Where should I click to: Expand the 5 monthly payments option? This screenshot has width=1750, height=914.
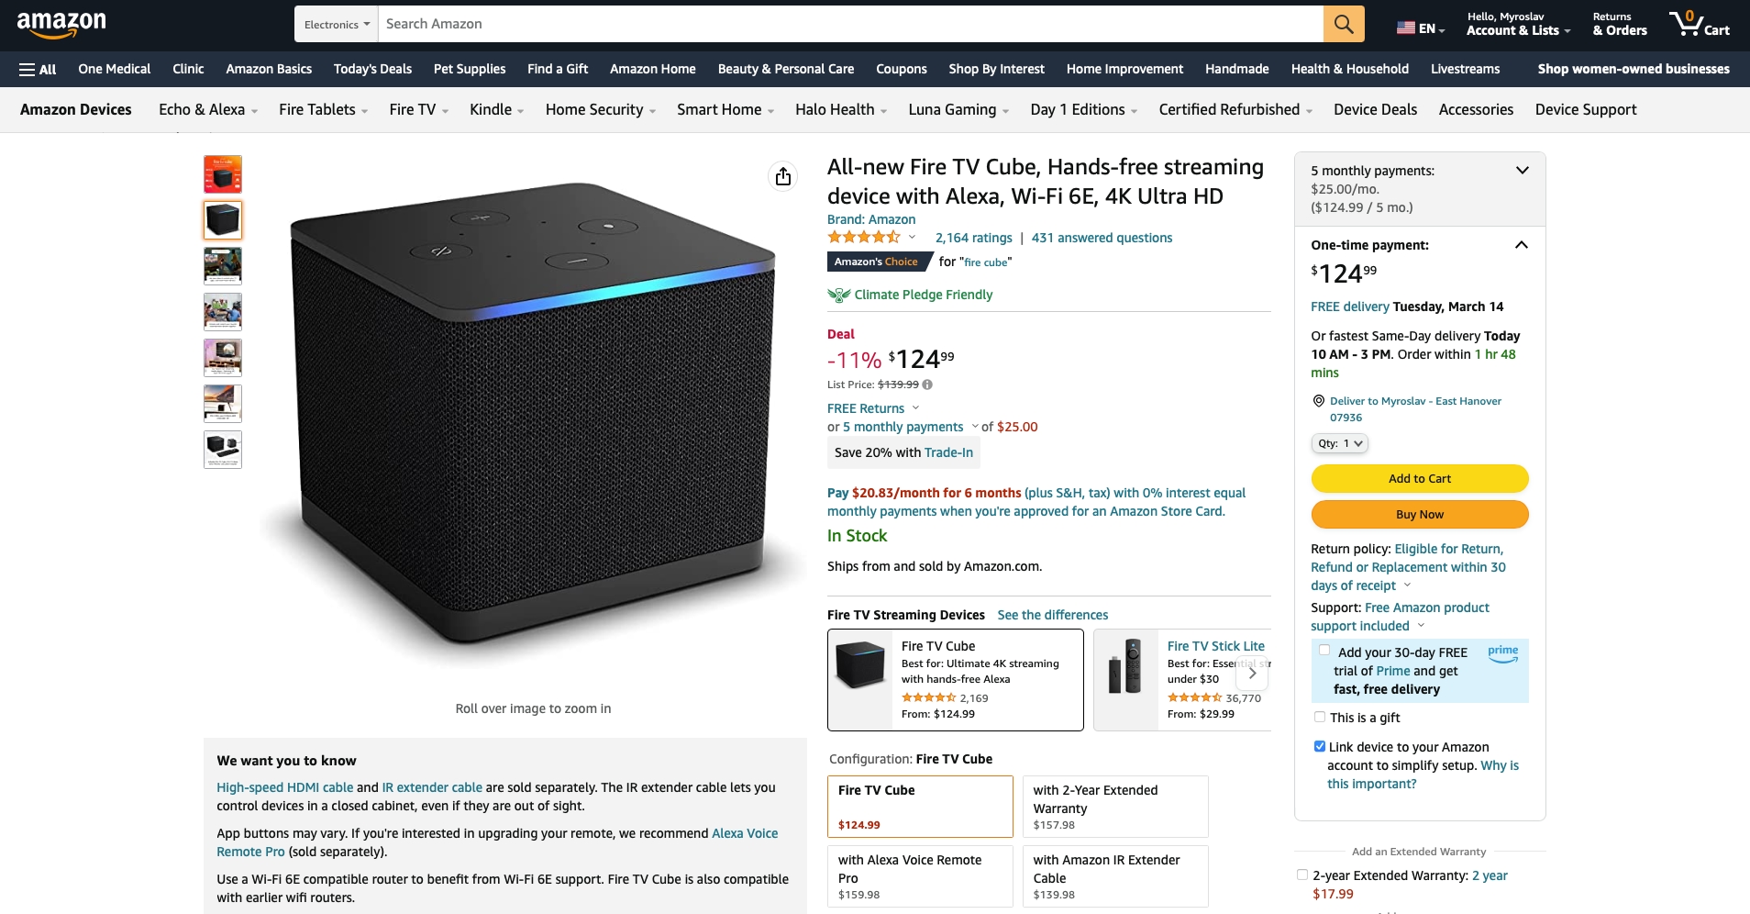coord(1523,171)
